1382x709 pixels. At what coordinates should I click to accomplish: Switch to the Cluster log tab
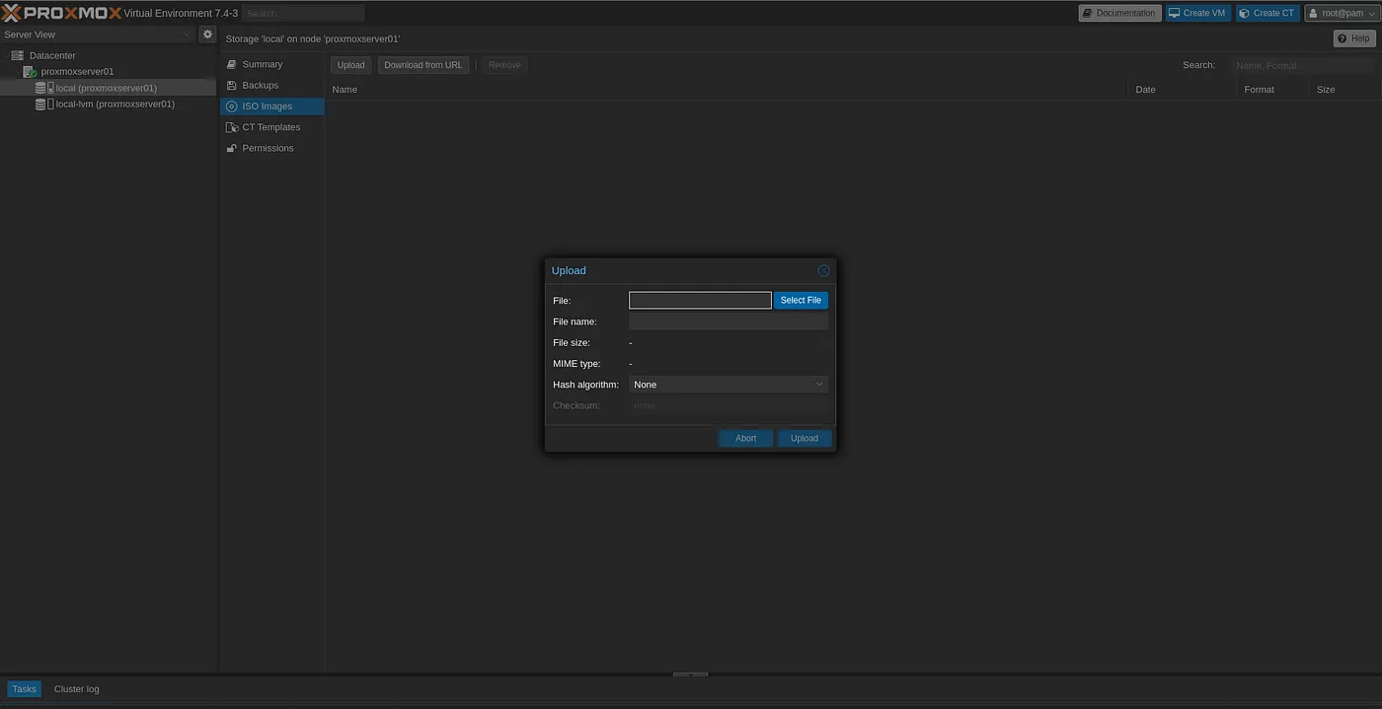(x=76, y=689)
